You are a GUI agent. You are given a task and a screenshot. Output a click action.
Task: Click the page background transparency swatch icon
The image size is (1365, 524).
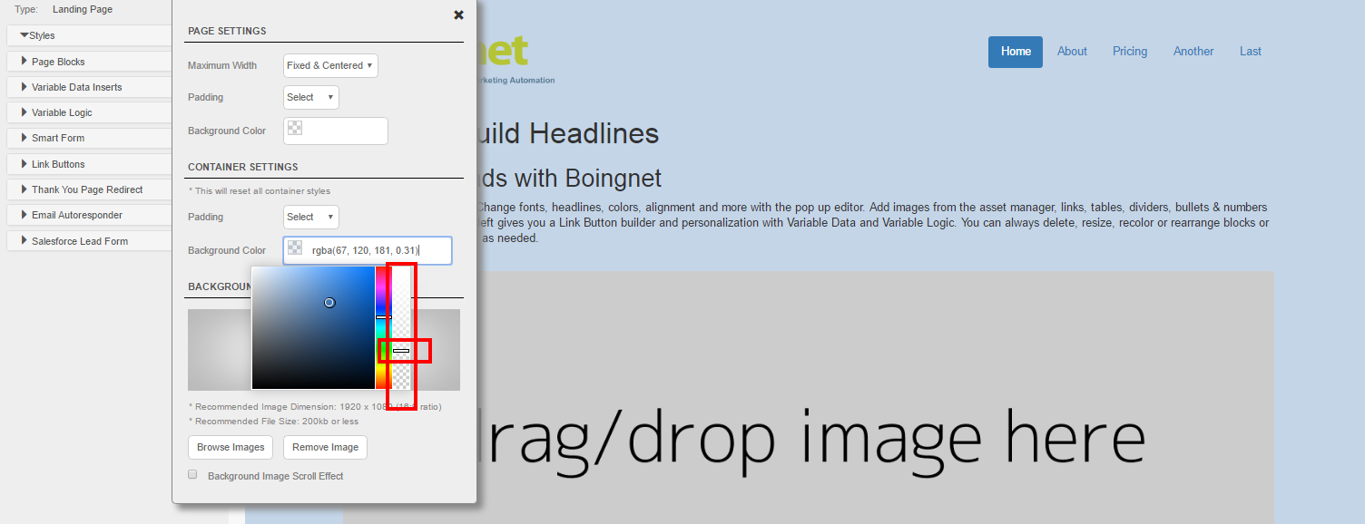tap(295, 128)
